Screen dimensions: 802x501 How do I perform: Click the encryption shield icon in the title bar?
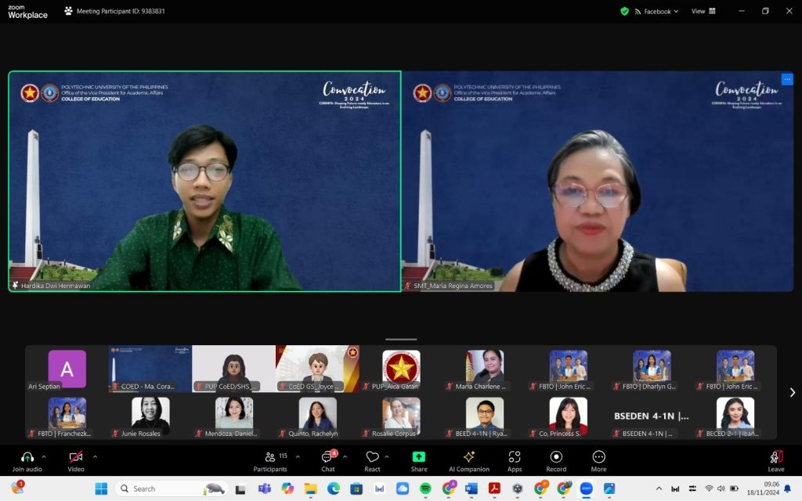point(624,11)
